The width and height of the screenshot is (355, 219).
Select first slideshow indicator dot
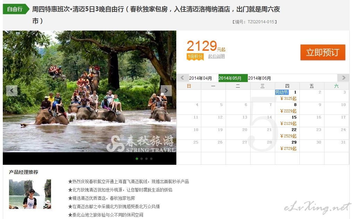tap(137, 159)
